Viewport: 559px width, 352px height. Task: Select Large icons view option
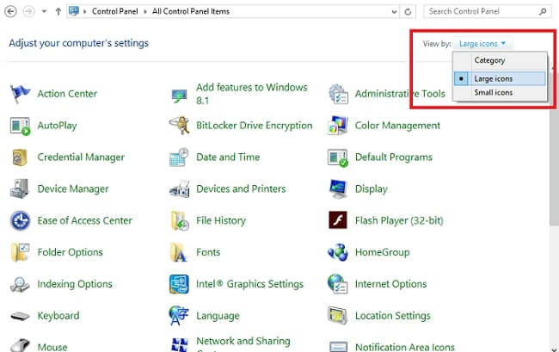tap(493, 78)
